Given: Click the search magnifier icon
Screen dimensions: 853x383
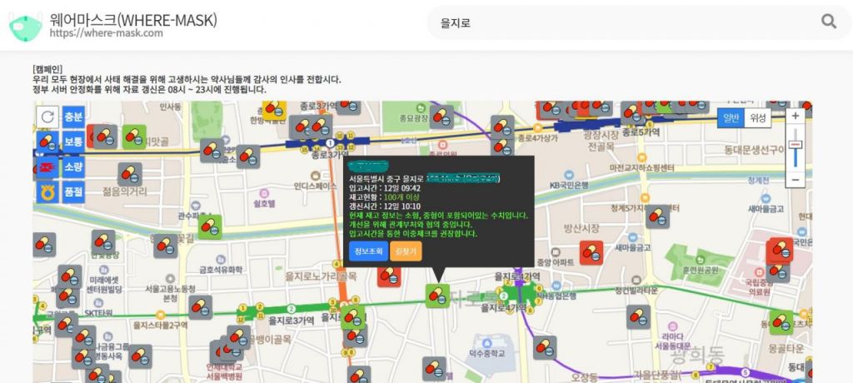Looking at the screenshot, I should click(829, 22).
